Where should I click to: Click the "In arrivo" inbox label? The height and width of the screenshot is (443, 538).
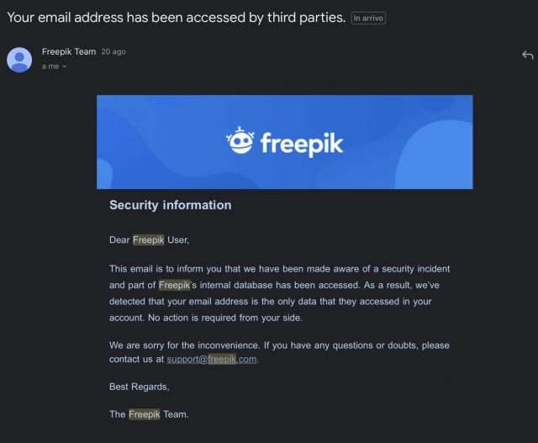368,18
